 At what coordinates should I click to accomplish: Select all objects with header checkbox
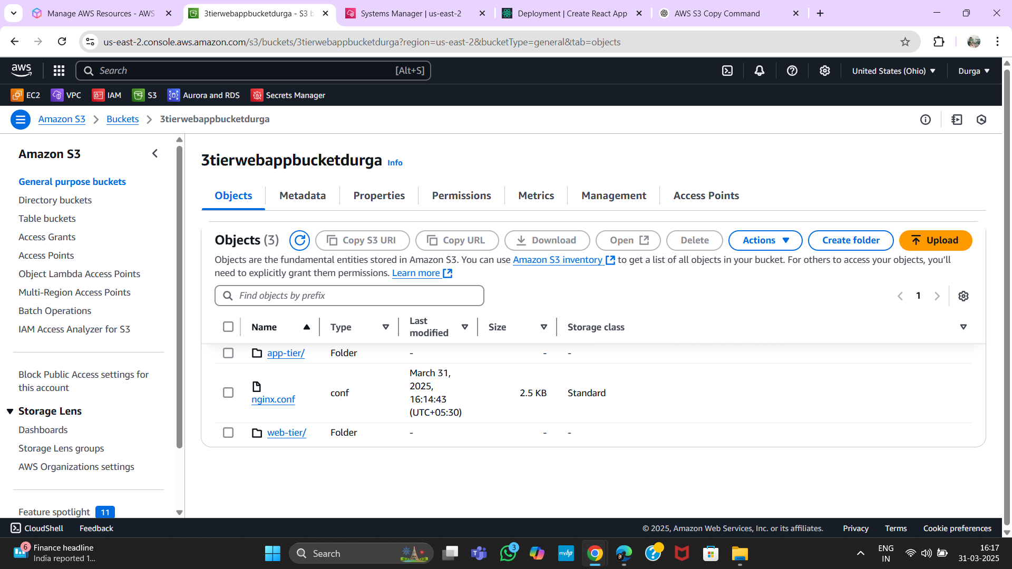(x=228, y=327)
